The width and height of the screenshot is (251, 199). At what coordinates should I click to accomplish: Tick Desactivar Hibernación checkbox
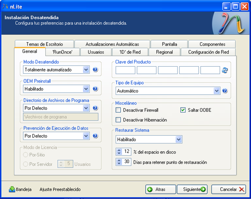click(118, 120)
